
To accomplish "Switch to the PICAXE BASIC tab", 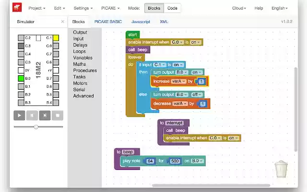I will (108, 22).
